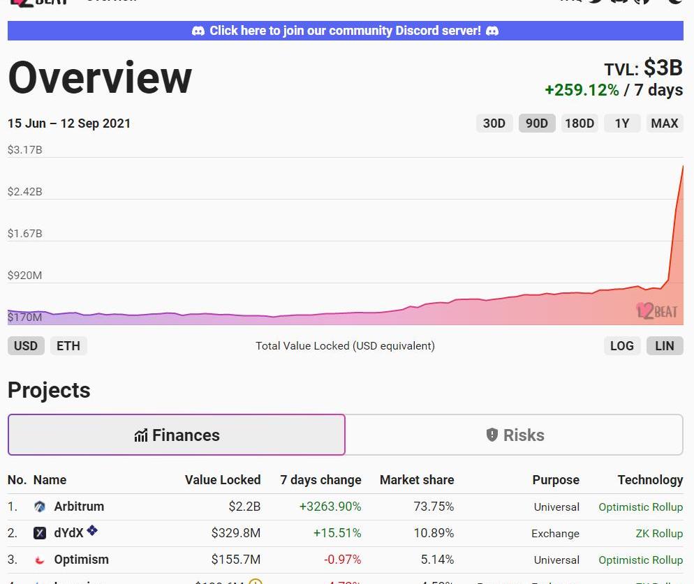694x584 pixels.
Task: Open the Risks tab
Action: pos(515,435)
